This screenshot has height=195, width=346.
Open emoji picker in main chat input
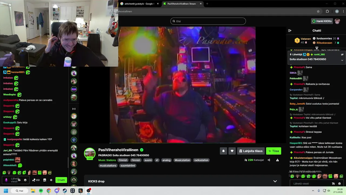[x=340, y=184]
